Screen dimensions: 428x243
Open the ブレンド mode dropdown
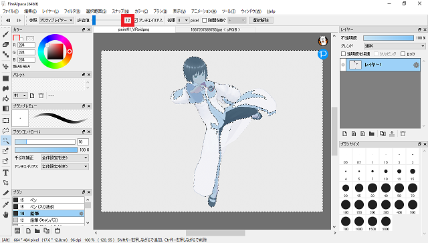(x=395, y=46)
